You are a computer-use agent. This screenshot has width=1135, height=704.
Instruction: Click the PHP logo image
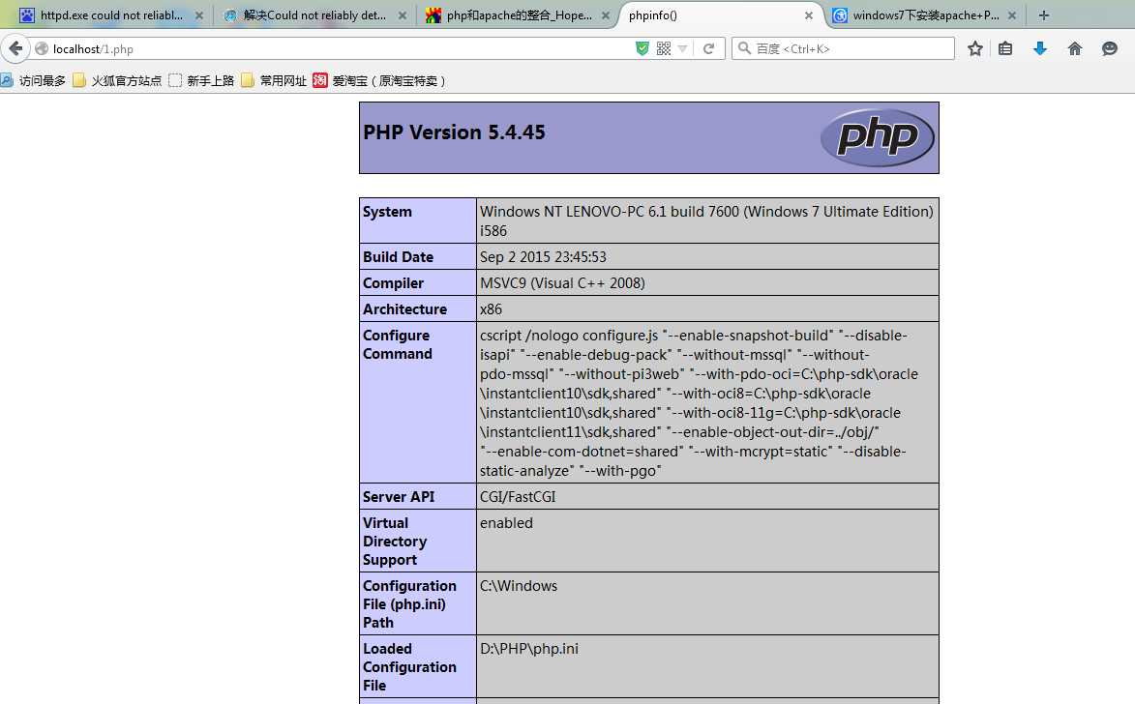878,137
